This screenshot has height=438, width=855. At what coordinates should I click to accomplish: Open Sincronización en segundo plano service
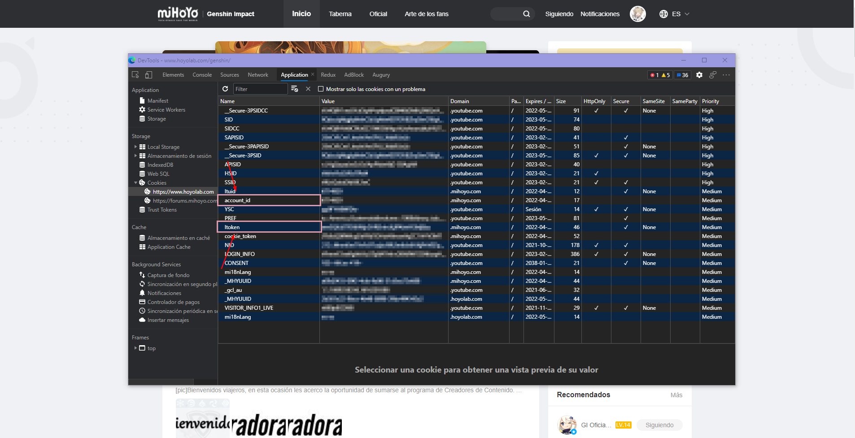pos(179,284)
